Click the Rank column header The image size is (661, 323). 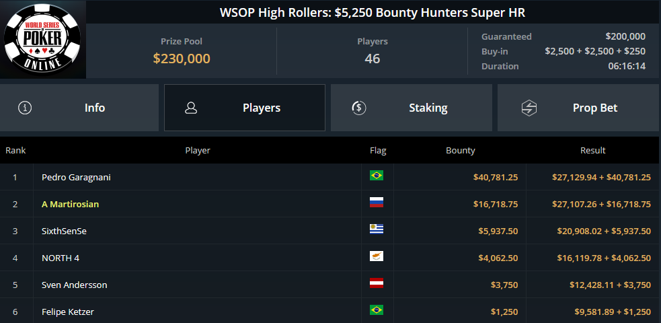pos(15,151)
